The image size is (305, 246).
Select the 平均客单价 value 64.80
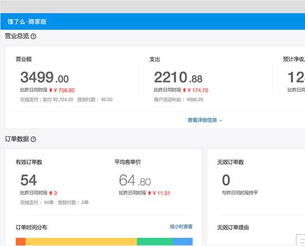point(135,180)
